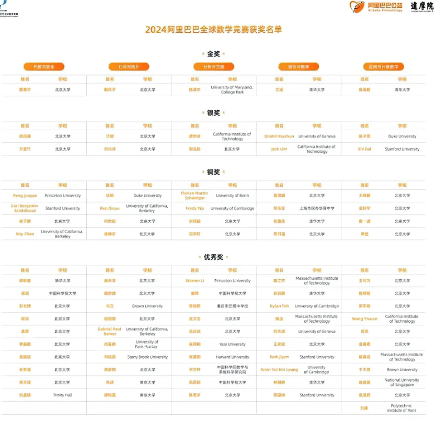The image size is (435, 422).
Task: Click University of Cambridge beside Fredy Yip
Action: [x=233, y=208]
